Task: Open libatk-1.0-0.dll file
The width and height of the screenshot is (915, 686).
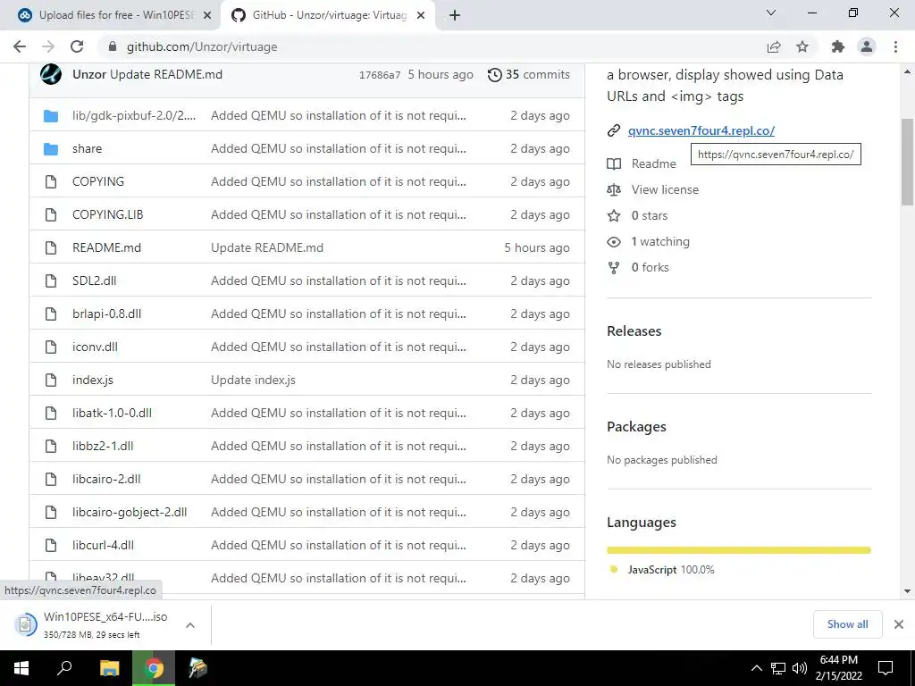Action: [x=112, y=413]
